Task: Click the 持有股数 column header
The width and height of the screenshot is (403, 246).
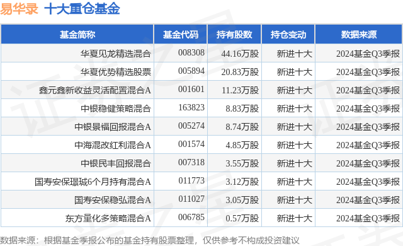Action: pyautogui.click(x=234, y=34)
